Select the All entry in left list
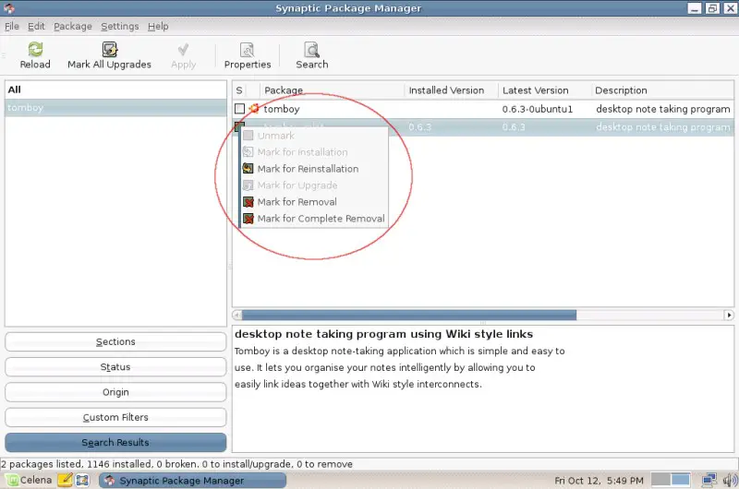 point(115,89)
